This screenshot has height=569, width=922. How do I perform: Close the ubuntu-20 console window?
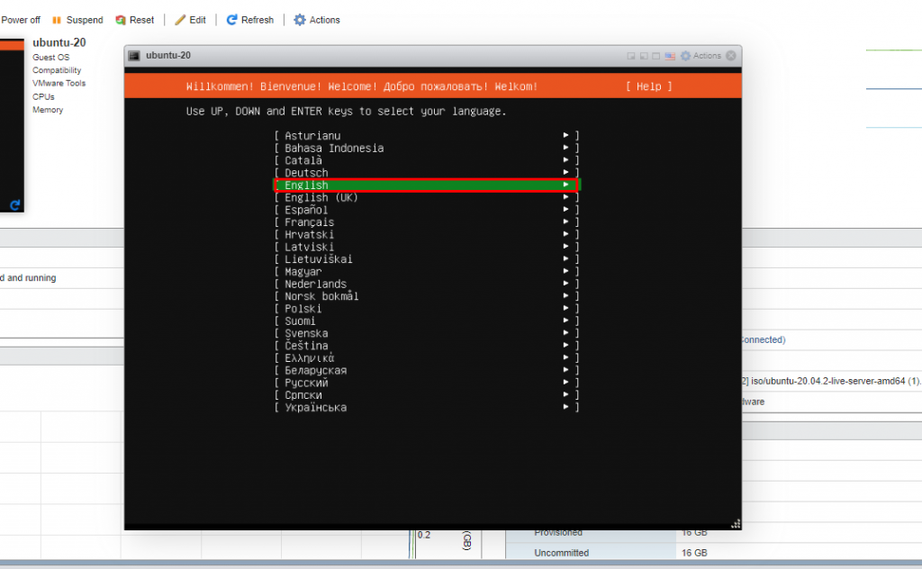731,56
